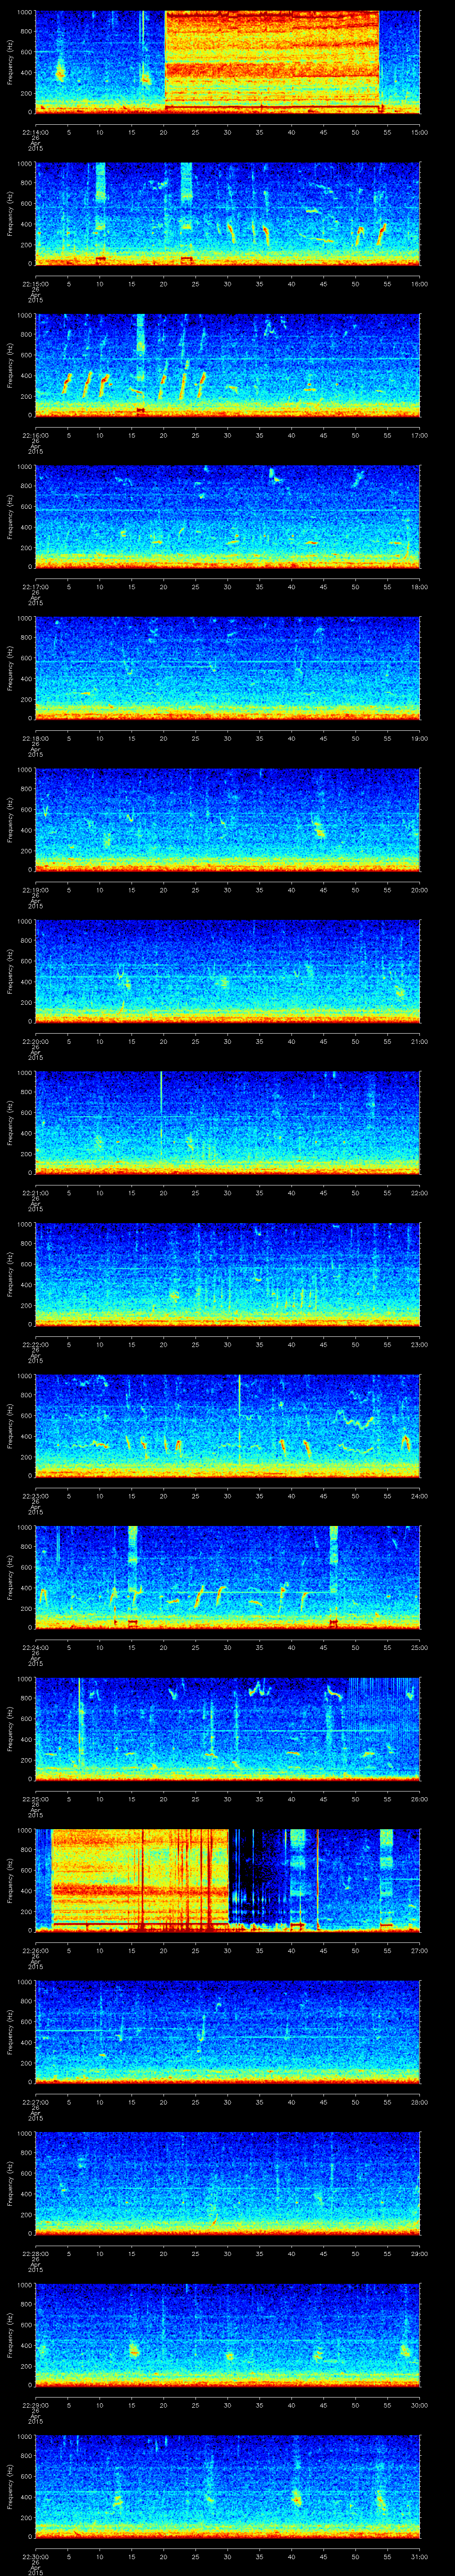Click the '30:00' end time label

pos(419,2404)
